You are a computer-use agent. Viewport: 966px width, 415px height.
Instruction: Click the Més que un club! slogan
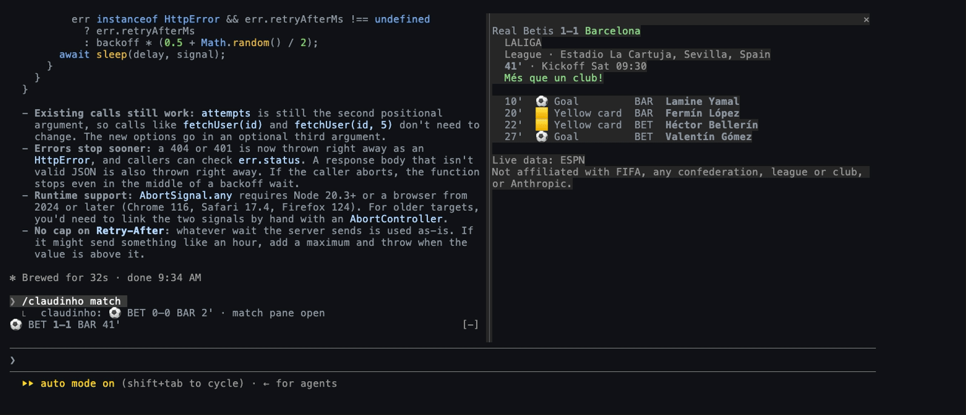pos(554,78)
